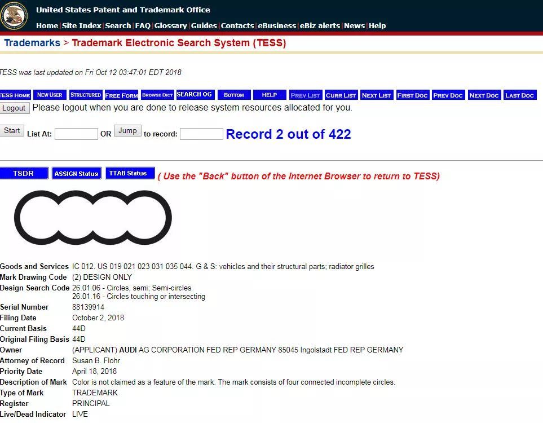The image size is (543, 423).
Task: Open the Free Form search
Action: [122, 95]
